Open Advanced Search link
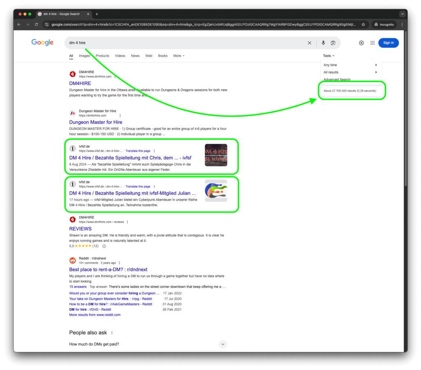 click(x=337, y=79)
